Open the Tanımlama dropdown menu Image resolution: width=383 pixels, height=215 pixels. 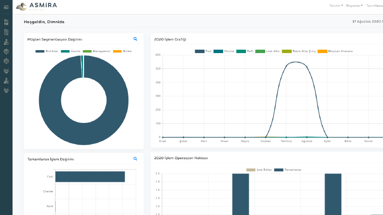[x=374, y=6]
